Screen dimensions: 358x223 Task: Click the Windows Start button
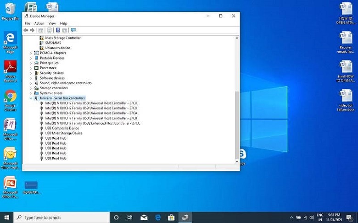click(6, 218)
